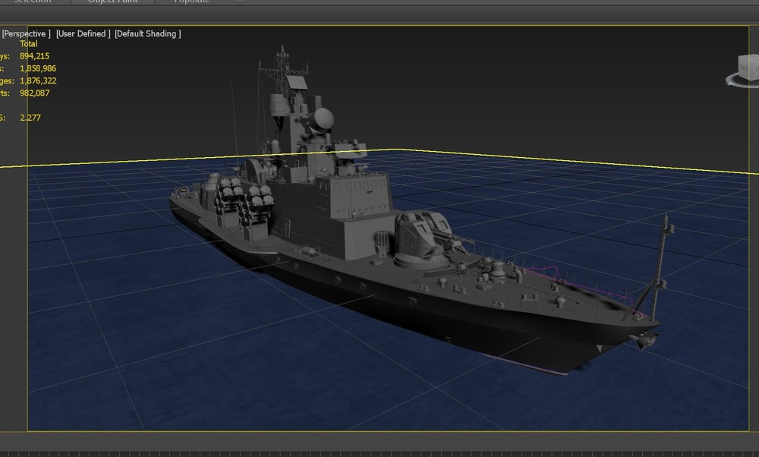759x457 pixels.
Task: Open the [Perspective] viewport label menu
Action: tap(27, 33)
